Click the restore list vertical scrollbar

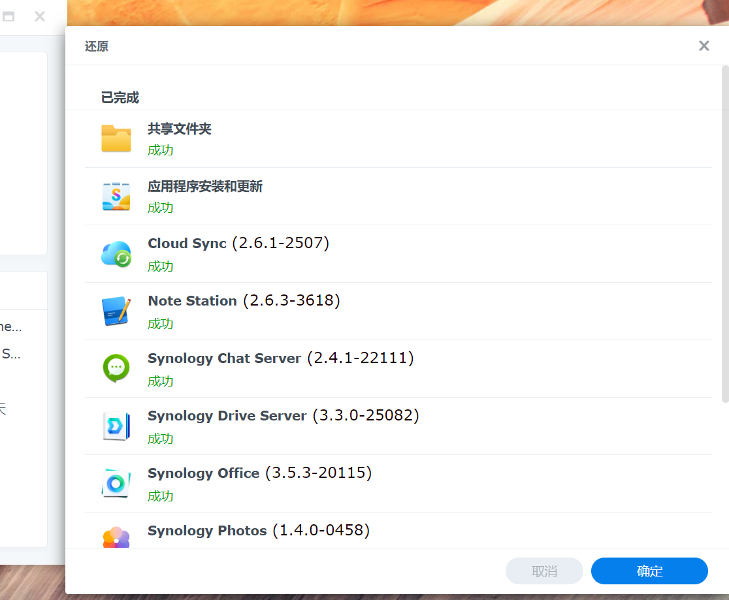tap(725, 234)
